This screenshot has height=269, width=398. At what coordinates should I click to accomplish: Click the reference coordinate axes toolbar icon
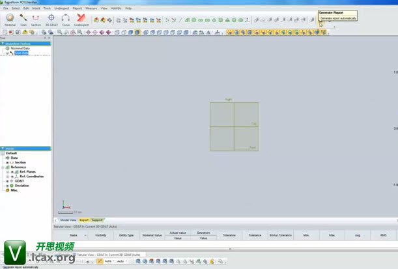[x=247, y=20]
